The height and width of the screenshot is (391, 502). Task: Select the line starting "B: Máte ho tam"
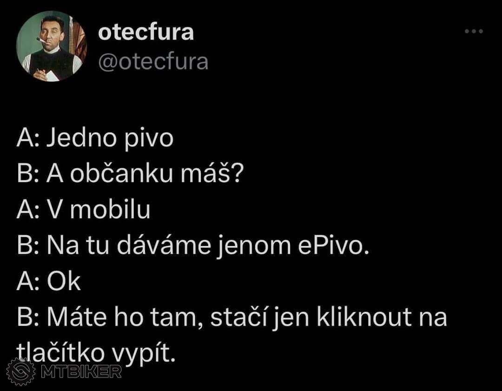point(232,318)
